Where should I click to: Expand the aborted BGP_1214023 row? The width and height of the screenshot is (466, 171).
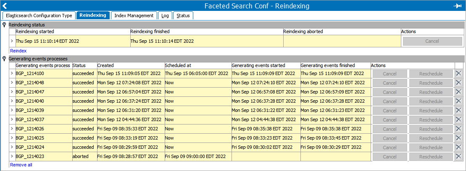click(12, 156)
